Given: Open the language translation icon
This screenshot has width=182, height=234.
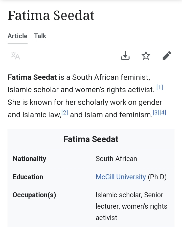Looking at the screenshot, I should pos(15,55).
